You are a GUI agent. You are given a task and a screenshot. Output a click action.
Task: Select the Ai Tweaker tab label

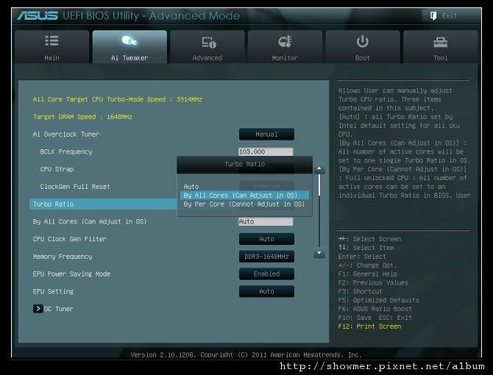click(x=130, y=58)
